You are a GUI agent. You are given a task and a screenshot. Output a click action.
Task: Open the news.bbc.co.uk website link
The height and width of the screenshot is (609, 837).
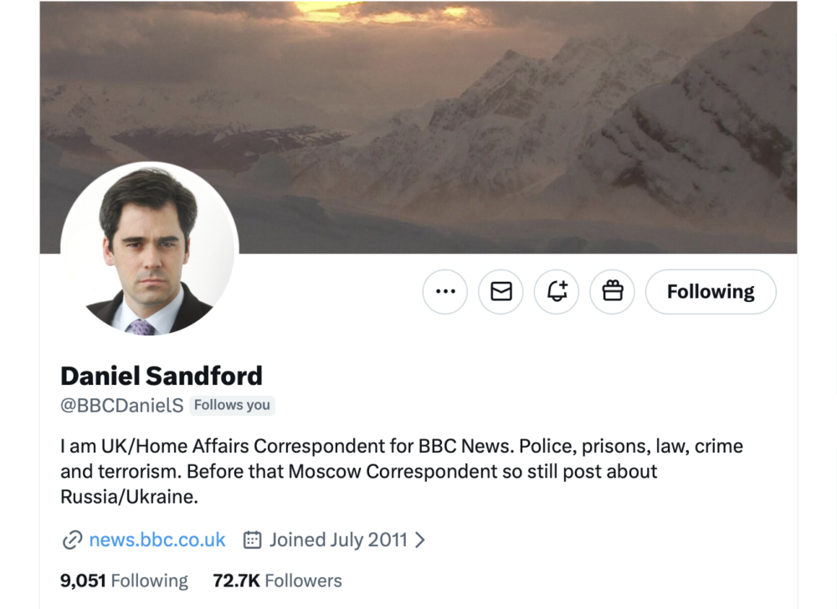(x=157, y=540)
